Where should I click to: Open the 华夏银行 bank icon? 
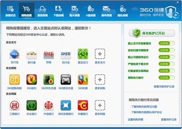pos(83,105)
